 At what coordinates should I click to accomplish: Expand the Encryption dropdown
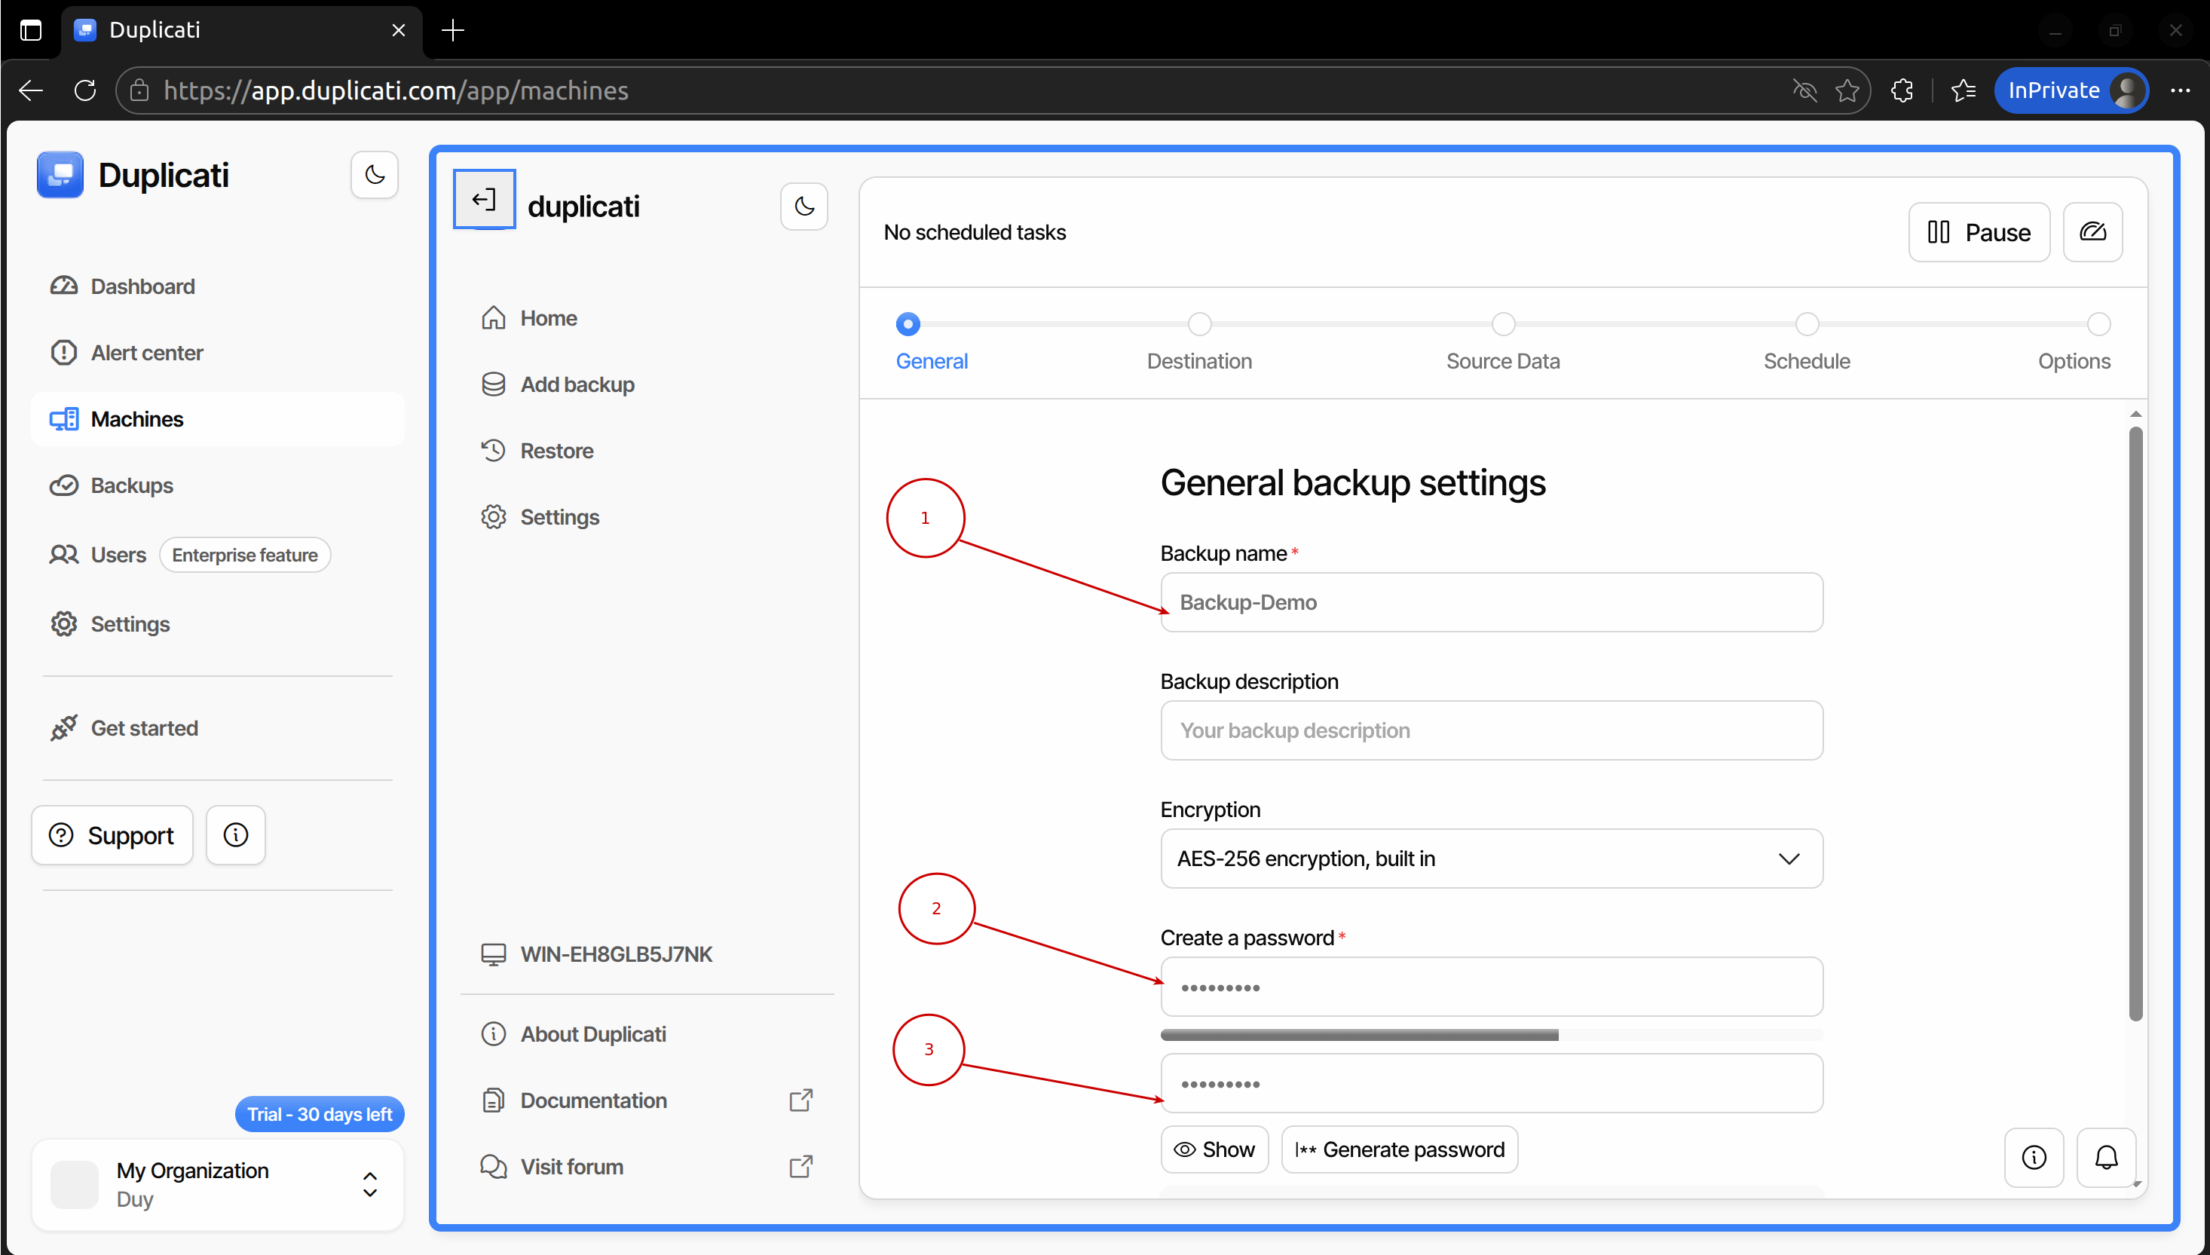click(1490, 859)
